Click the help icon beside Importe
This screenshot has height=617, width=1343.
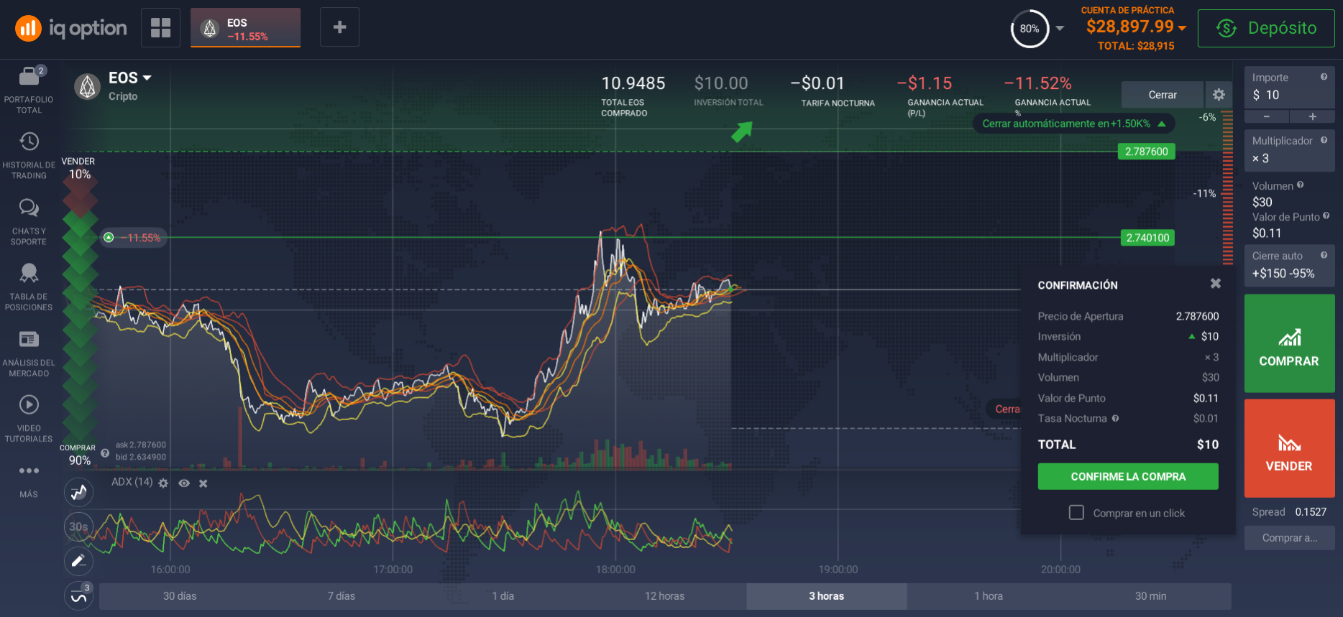[1324, 77]
